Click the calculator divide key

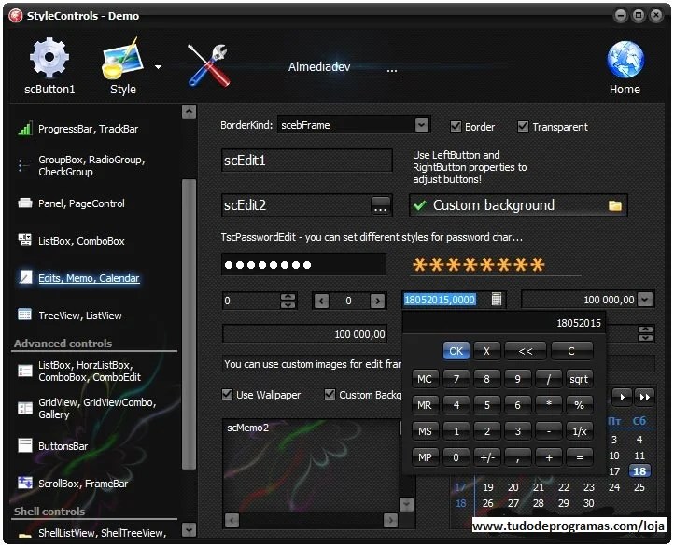[x=549, y=379]
